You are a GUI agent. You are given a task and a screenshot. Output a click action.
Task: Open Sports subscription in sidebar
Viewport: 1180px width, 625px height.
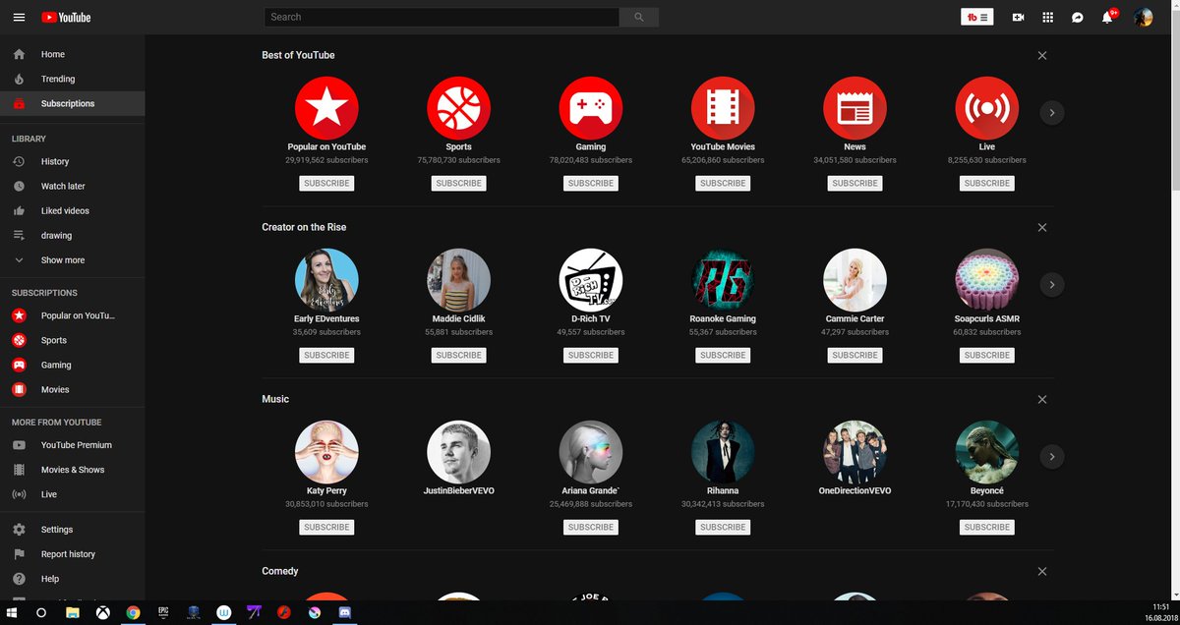coord(72,340)
